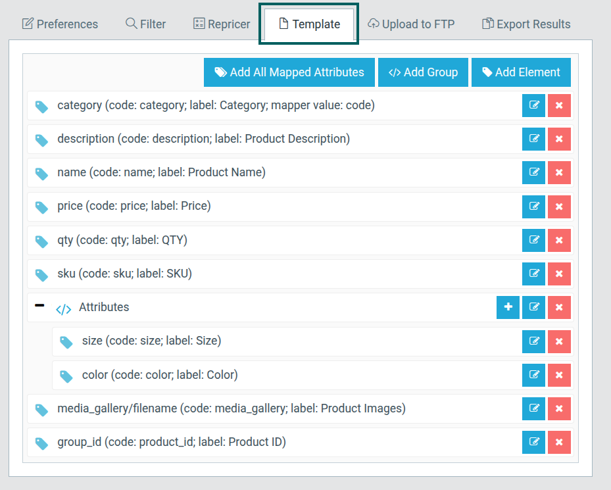Edit the color element
611x490 pixels.
click(x=533, y=375)
